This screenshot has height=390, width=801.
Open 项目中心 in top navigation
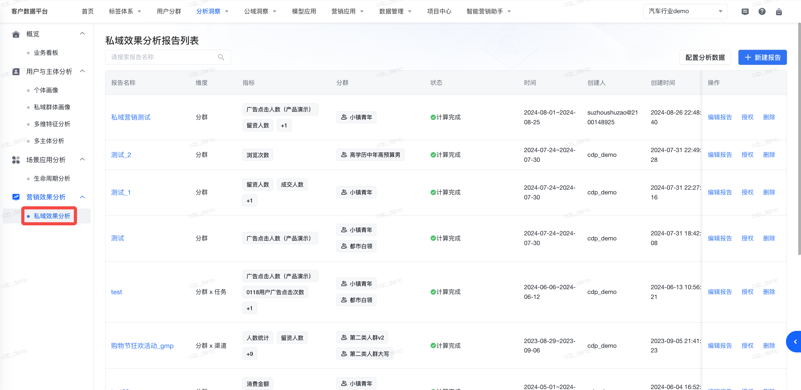tap(439, 11)
